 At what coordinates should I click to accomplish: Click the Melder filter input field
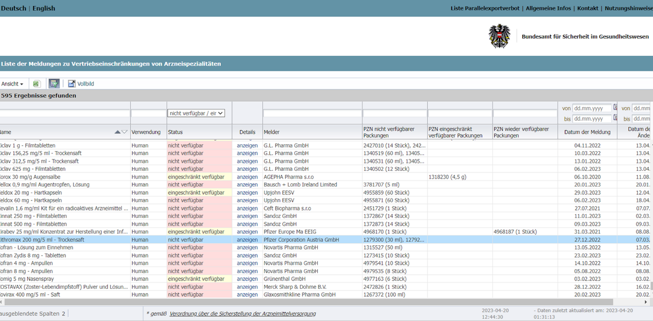[312, 114]
